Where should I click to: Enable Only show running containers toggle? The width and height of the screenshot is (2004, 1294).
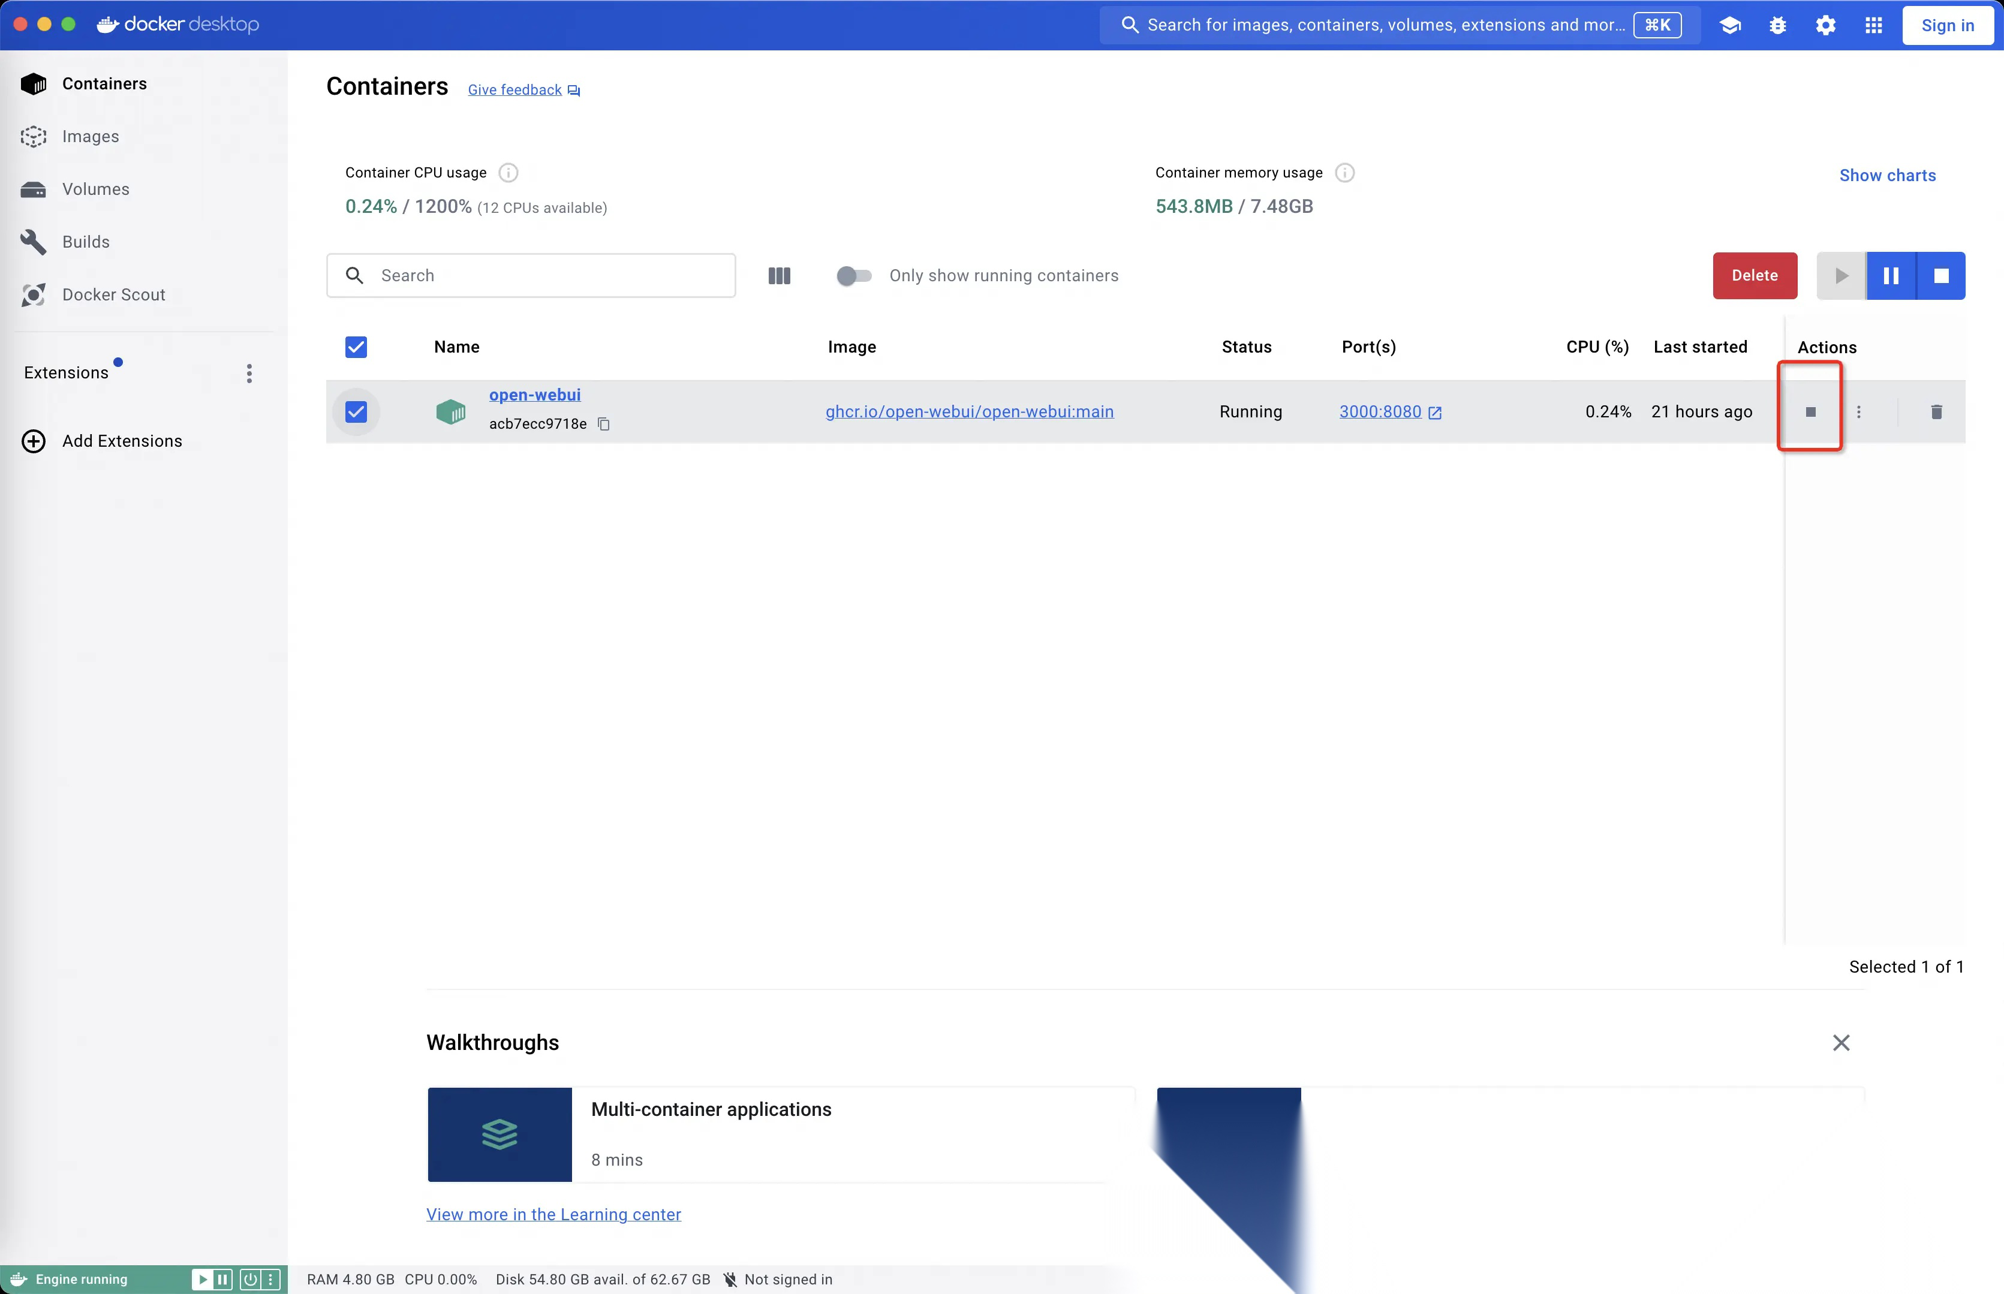(x=854, y=276)
